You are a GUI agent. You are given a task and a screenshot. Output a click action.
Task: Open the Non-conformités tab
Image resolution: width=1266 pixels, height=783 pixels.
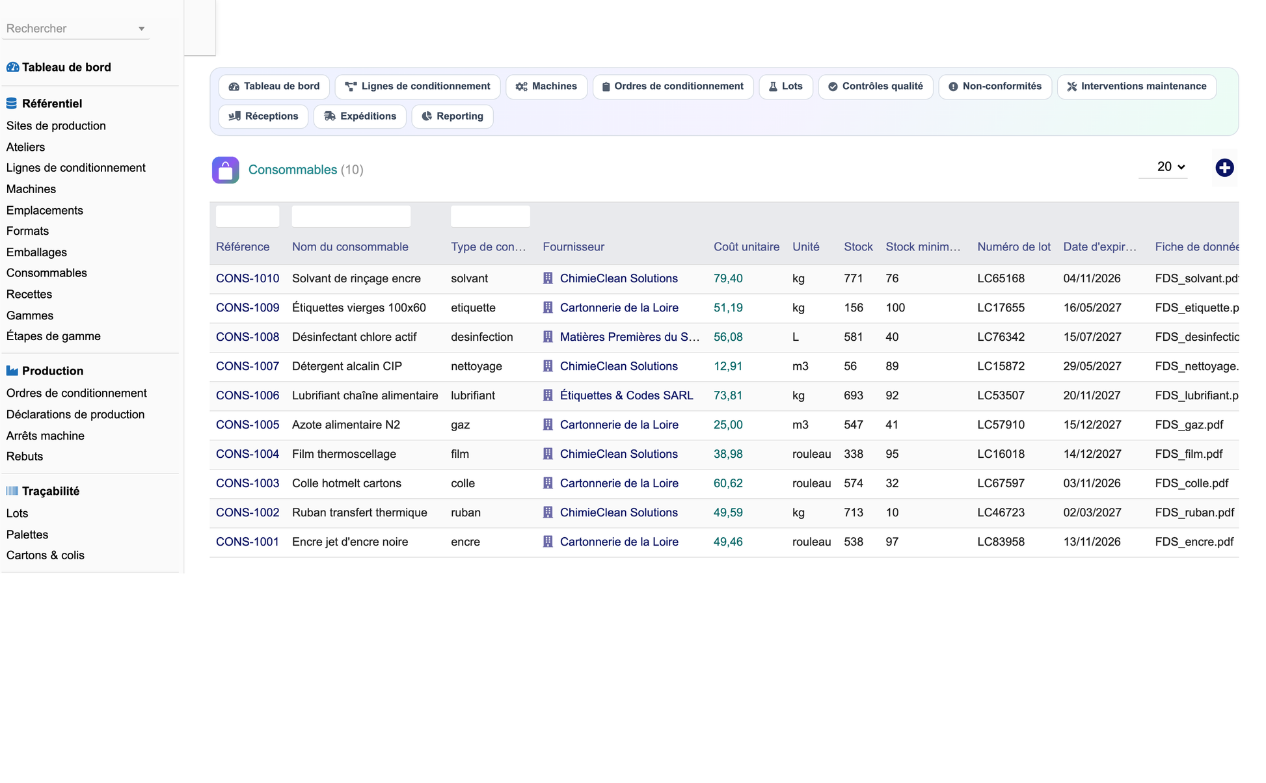click(995, 86)
